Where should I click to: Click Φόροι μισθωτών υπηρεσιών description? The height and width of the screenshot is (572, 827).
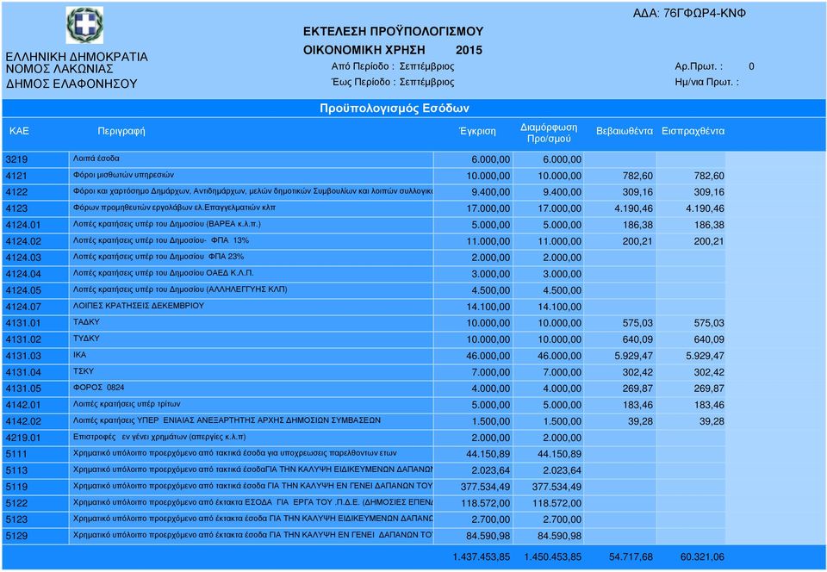click(123, 175)
